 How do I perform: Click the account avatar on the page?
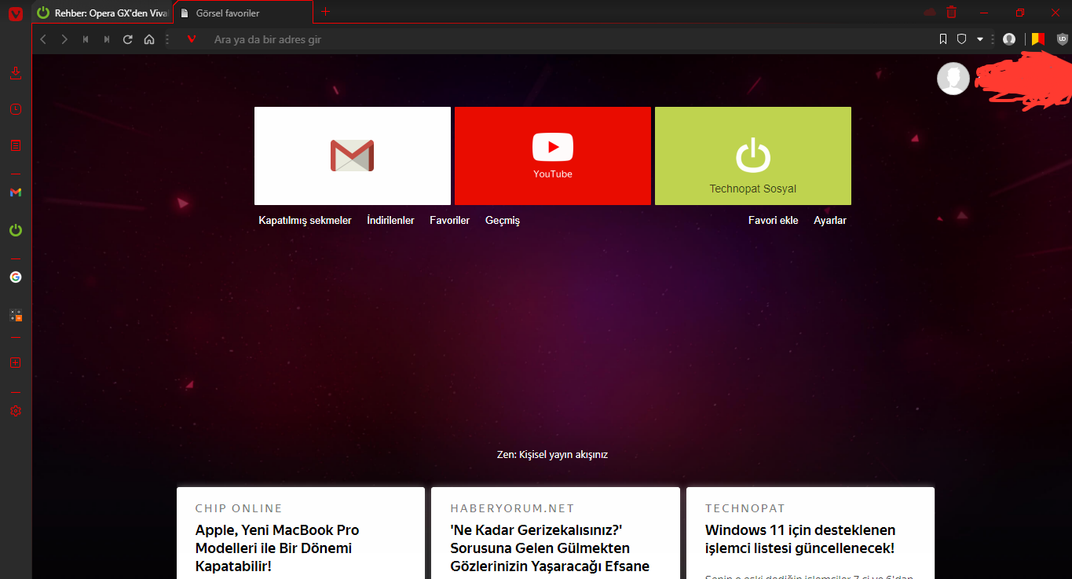953,79
